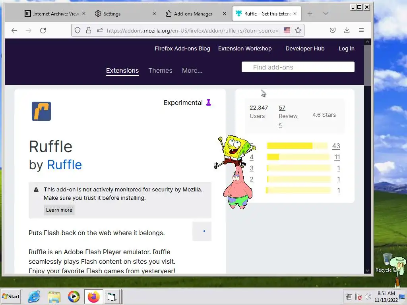
Task: Open the Pocket save icon
Action: (x=333, y=30)
